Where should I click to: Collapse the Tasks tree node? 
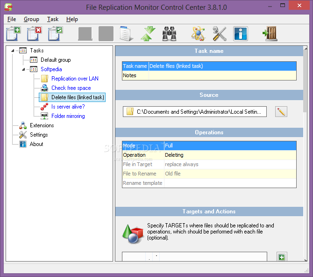[x=13, y=51]
